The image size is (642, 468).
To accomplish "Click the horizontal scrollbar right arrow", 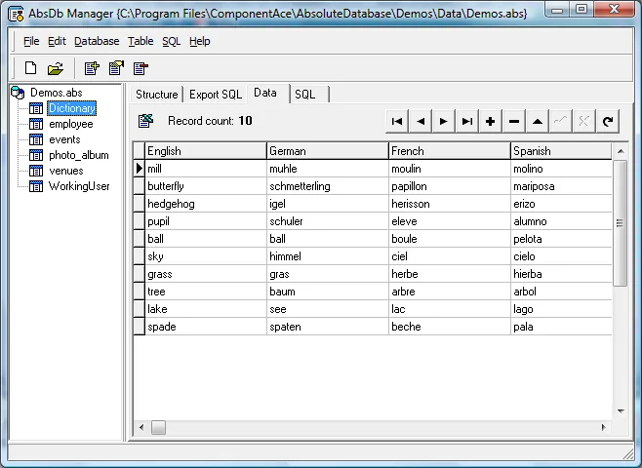I will coord(604,427).
